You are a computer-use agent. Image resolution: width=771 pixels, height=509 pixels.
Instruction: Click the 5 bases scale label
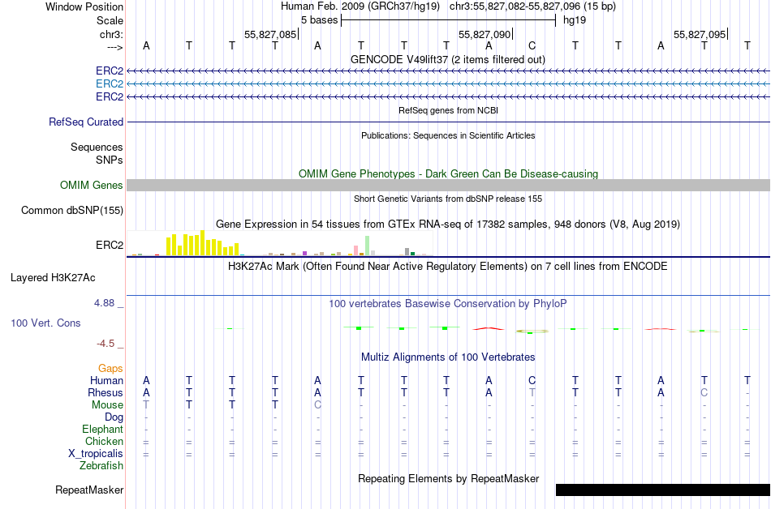click(319, 20)
